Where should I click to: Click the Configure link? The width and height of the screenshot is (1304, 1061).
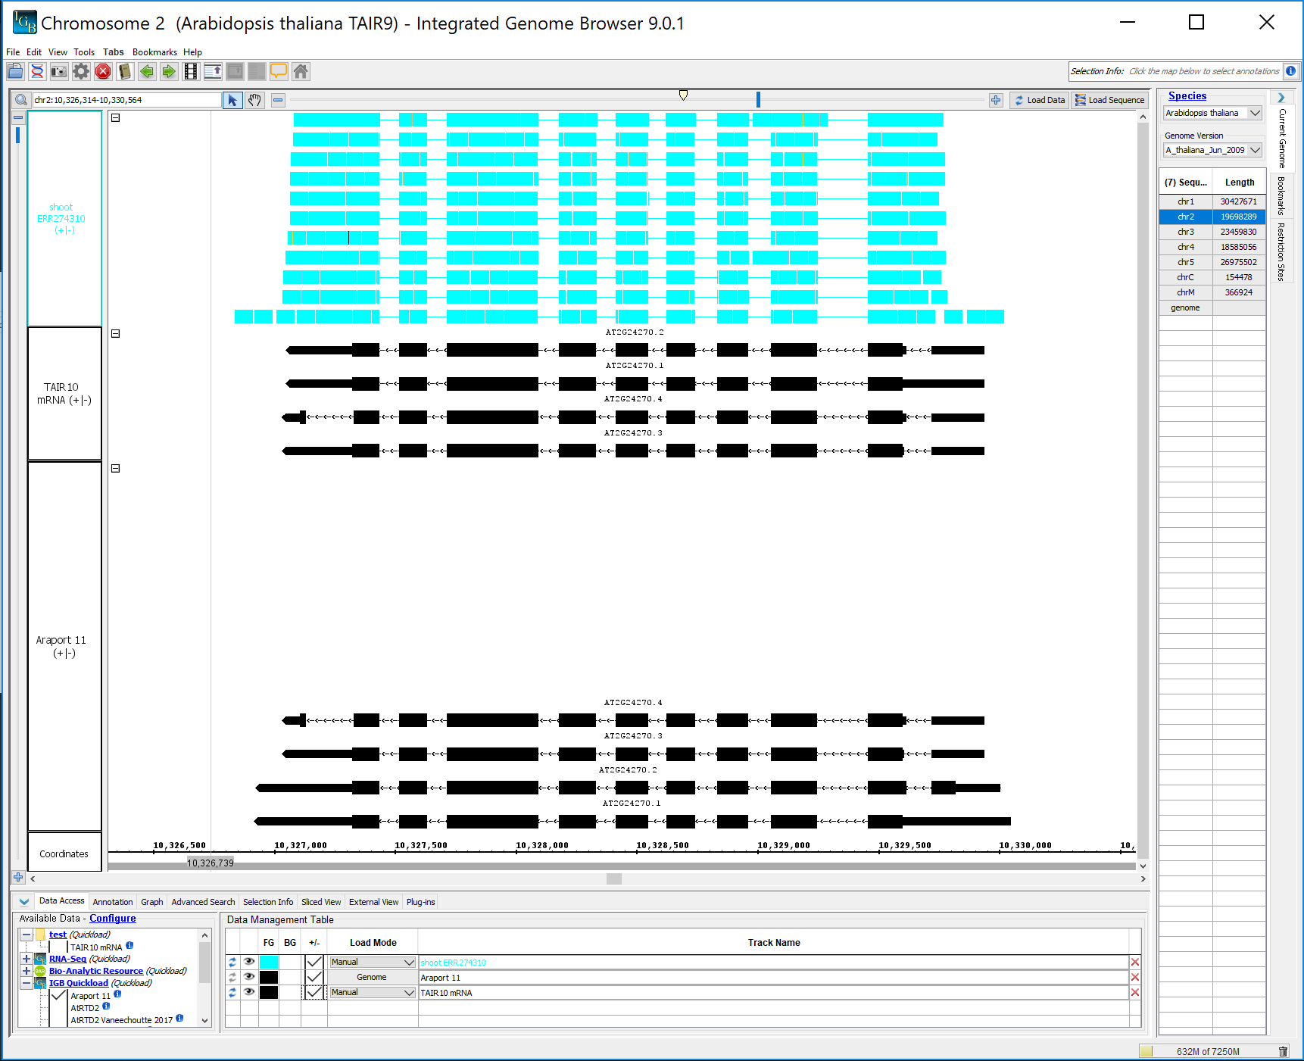[113, 919]
